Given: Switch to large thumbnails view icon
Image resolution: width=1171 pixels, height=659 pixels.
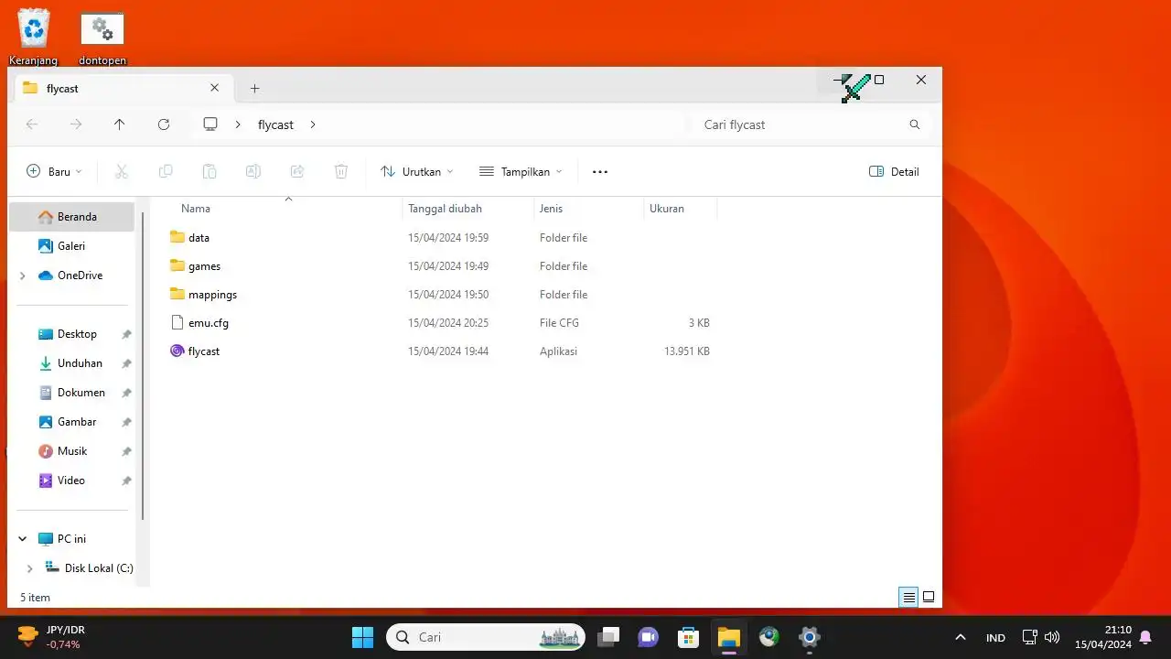Looking at the screenshot, I should pos(929,597).
